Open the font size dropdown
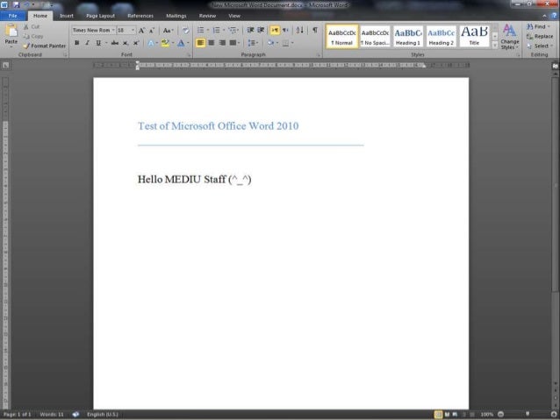 point(133,31)
